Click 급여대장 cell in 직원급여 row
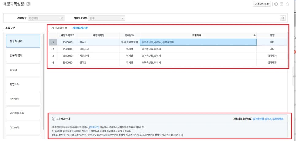The height and width of the screenshot is (141, 296). pos(272,56)
